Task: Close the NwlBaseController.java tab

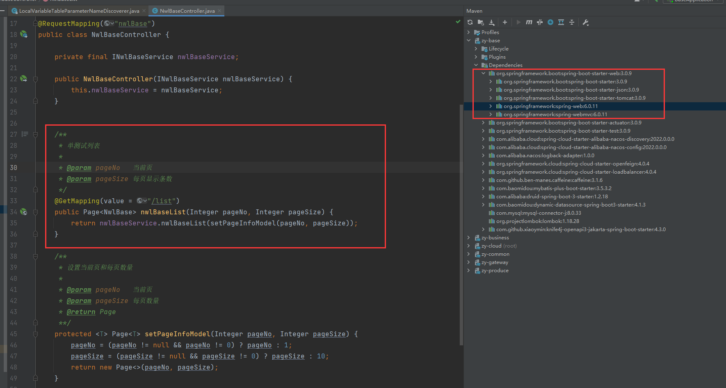Action: click(219, 11)
